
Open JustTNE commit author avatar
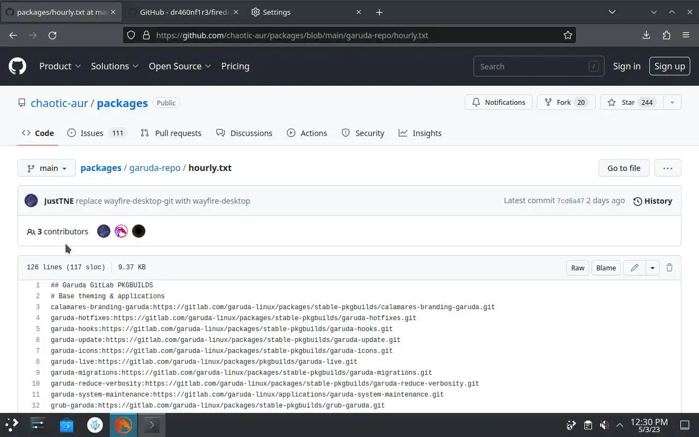coord(31,200)
